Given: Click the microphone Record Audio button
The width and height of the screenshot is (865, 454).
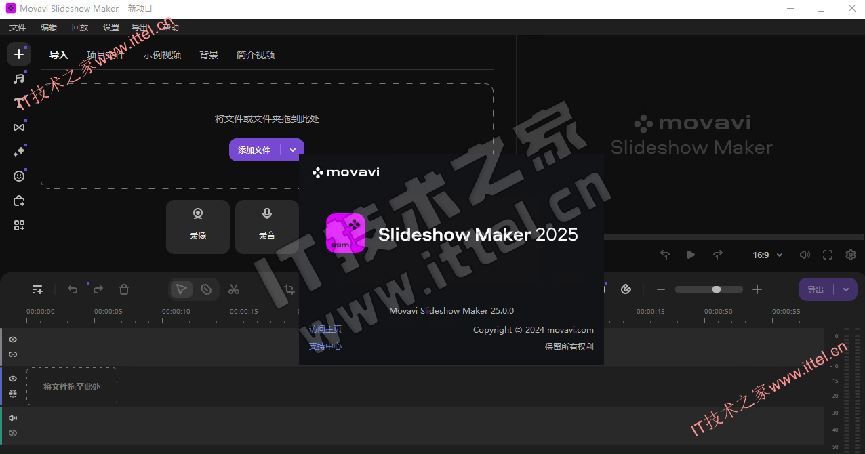Looking at the screenshot, I should pyautogui.click(x=267, y=227).
